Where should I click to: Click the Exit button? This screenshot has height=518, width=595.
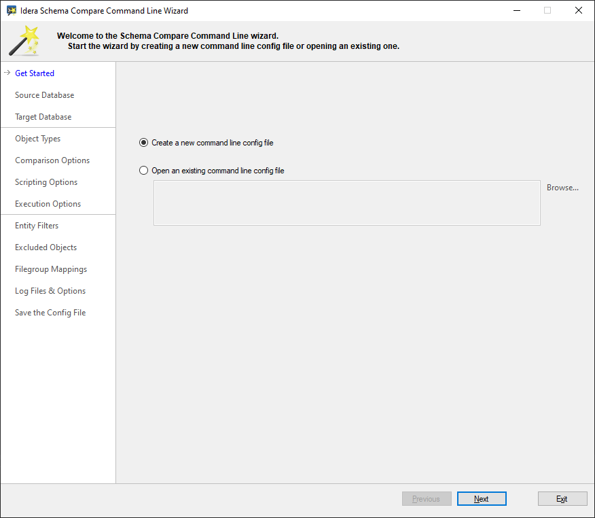point(562,499)
